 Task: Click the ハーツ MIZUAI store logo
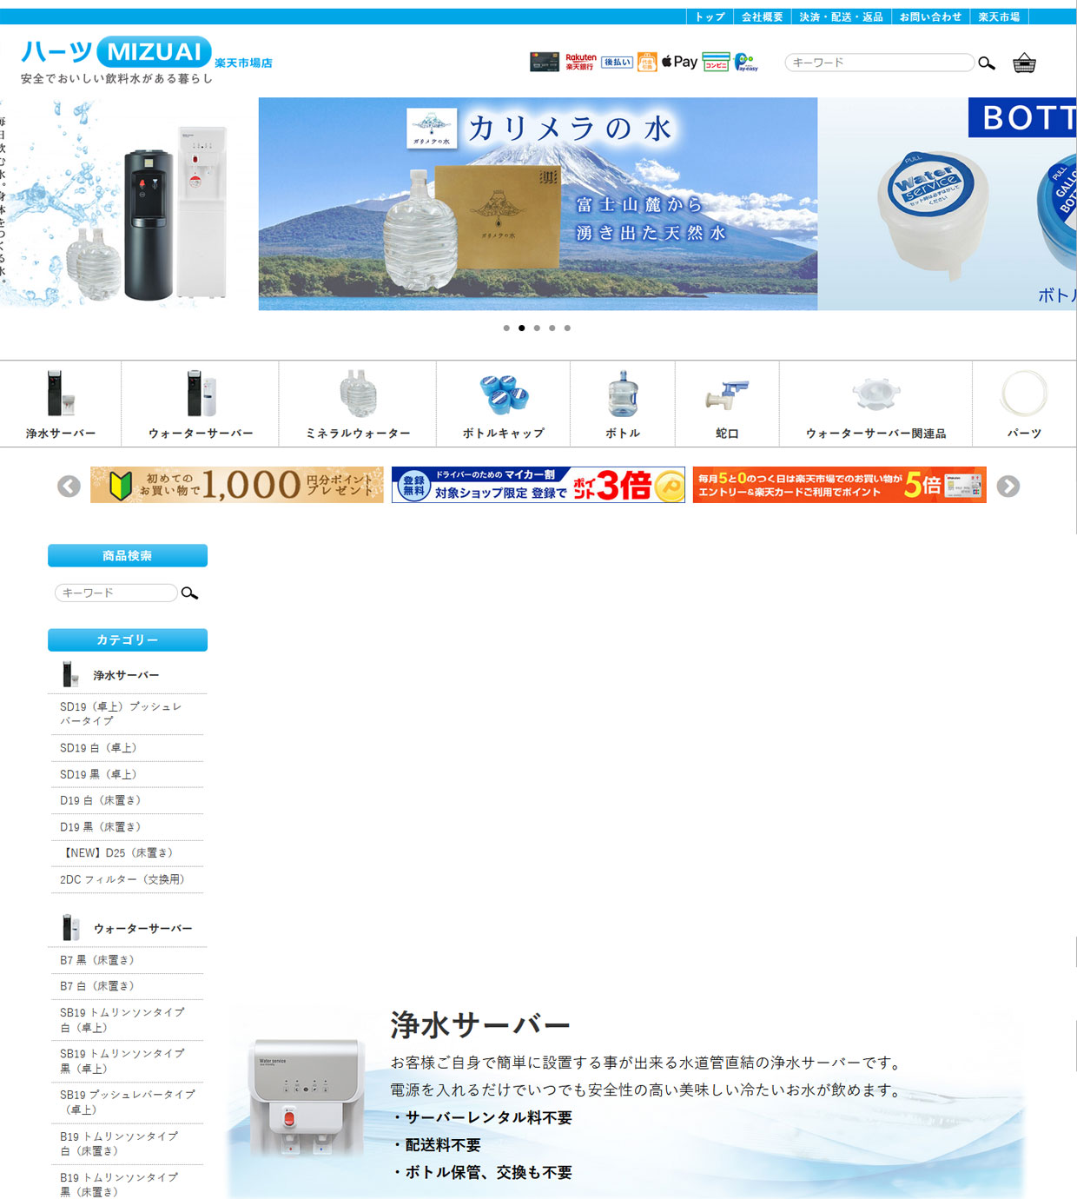pyautogui.click(x=116, y=52)
